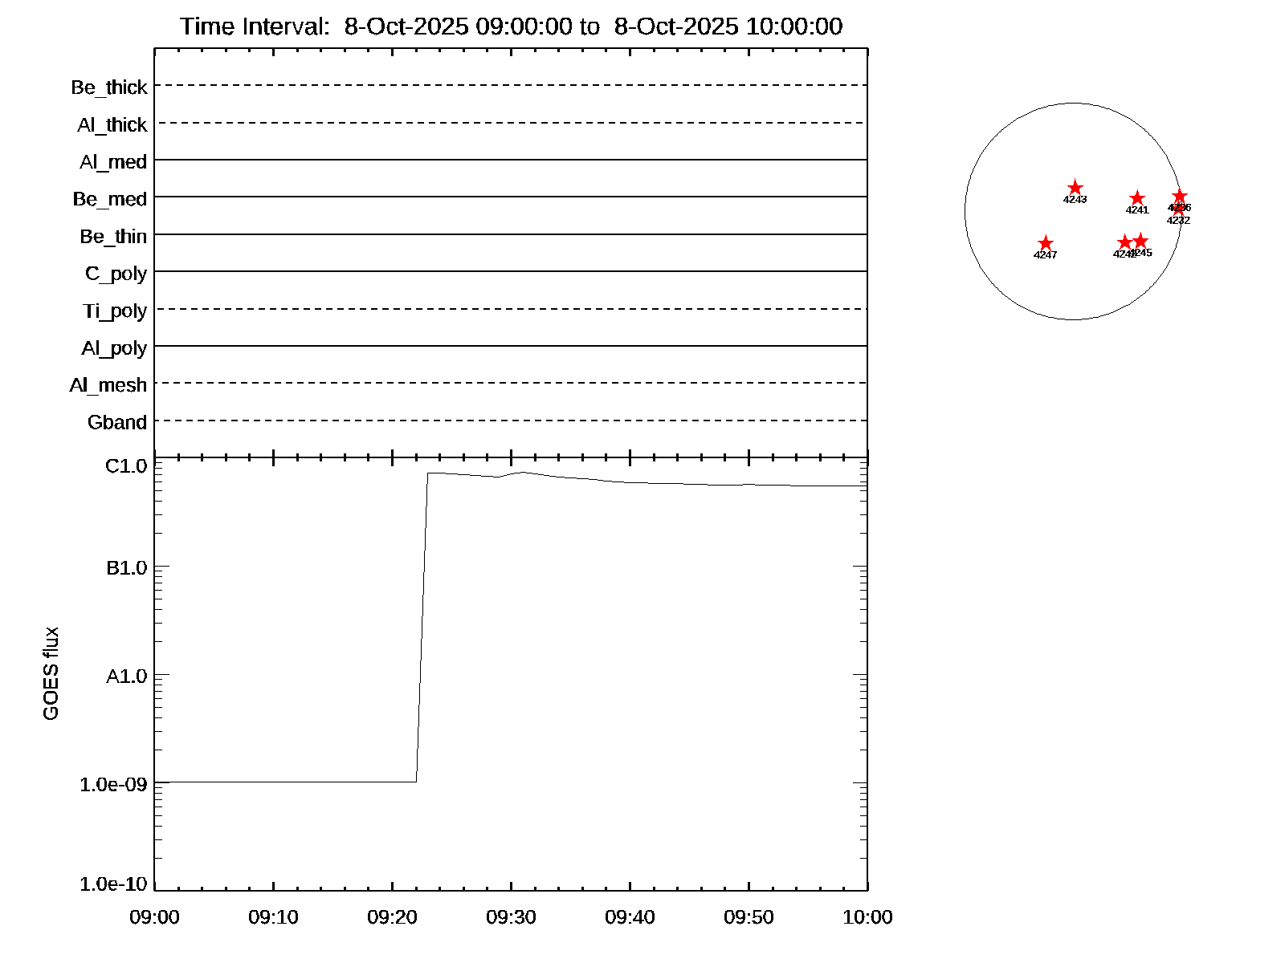The height and width of the screenshot is (963, 1285).
Task: Click the red star for region 4247
Action: pyautogui.click(x=1045, y=243)
